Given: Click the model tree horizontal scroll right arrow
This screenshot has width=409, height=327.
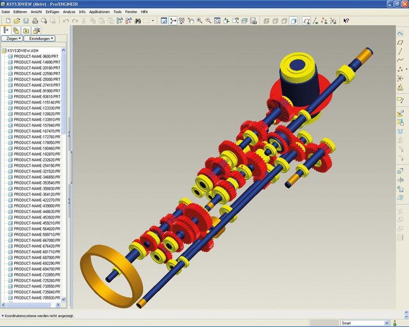Looking at the screenshot, I should pyautogui.click(x=58, y=305).
